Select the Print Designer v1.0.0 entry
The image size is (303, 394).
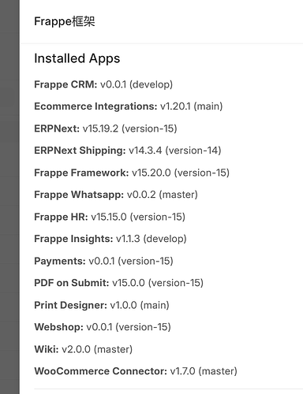pyautogui.click(x=102, y=305)
